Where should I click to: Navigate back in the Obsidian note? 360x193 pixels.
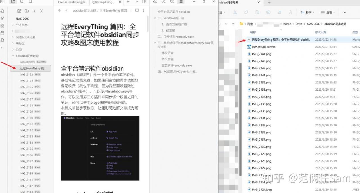coord(59,10)
